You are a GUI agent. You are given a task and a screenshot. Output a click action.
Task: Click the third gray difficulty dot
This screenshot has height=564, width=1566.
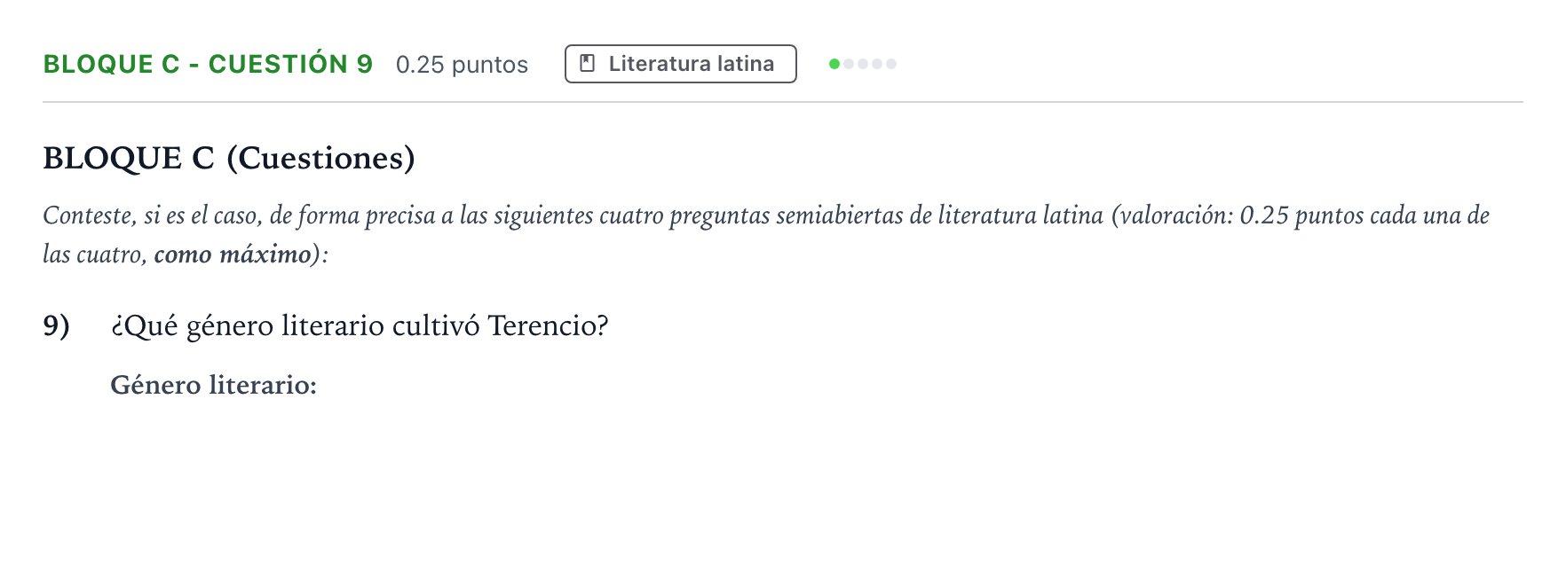(x=863, y=64)
